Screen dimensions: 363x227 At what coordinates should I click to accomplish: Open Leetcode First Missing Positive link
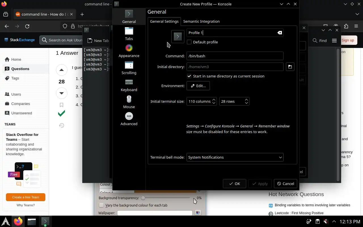coord(299,213)
